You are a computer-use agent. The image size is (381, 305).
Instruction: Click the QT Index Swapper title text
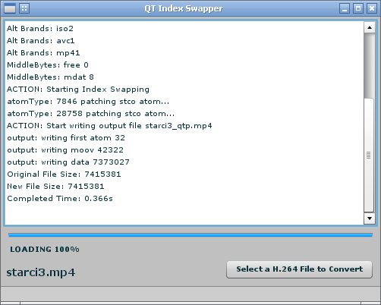[184, 8]
